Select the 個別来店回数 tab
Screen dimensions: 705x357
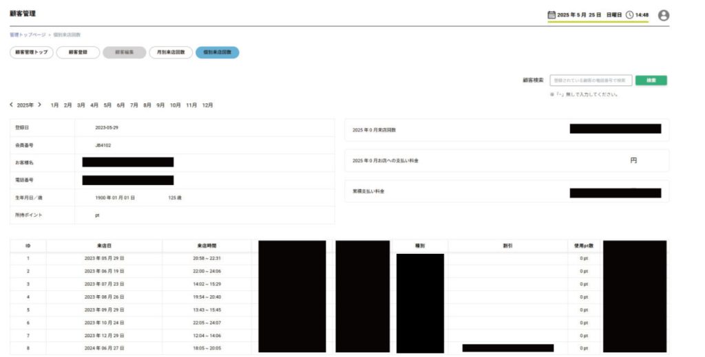(x=217, y=52)
